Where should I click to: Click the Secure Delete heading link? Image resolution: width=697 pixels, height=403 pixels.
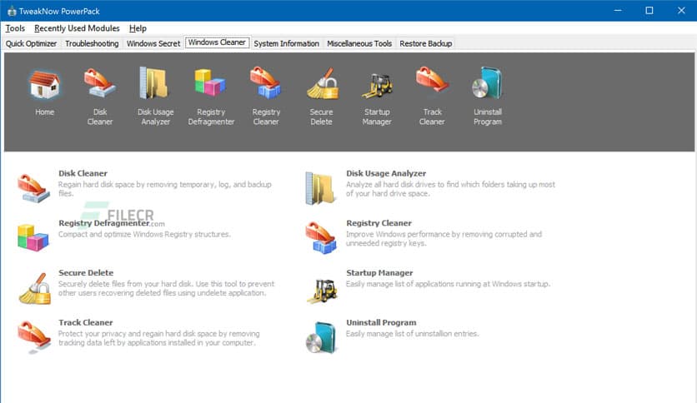pyautogui.click(x=86, y=273)
